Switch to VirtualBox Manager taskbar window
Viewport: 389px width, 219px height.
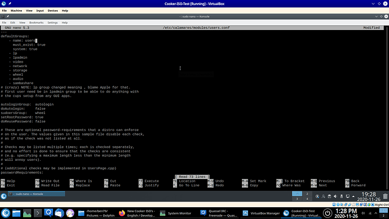point(260,213)
